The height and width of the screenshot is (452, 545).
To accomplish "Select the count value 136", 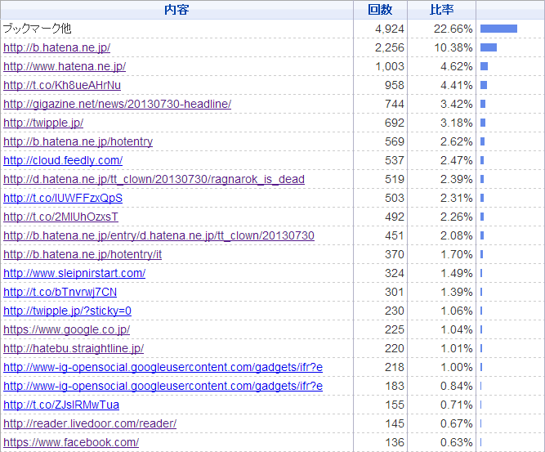I will coord(395,442).
